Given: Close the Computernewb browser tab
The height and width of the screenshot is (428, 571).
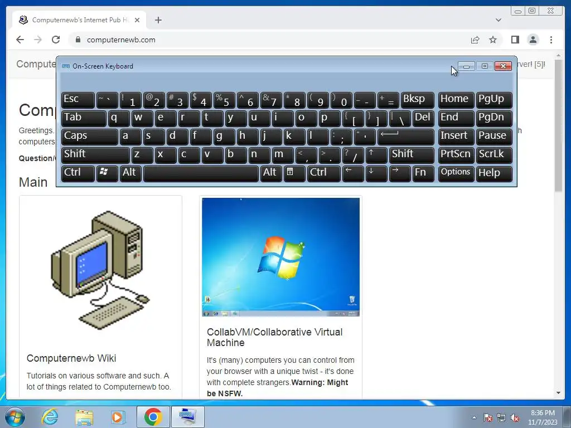Looking at the screenshot, I should coord(137,20).
